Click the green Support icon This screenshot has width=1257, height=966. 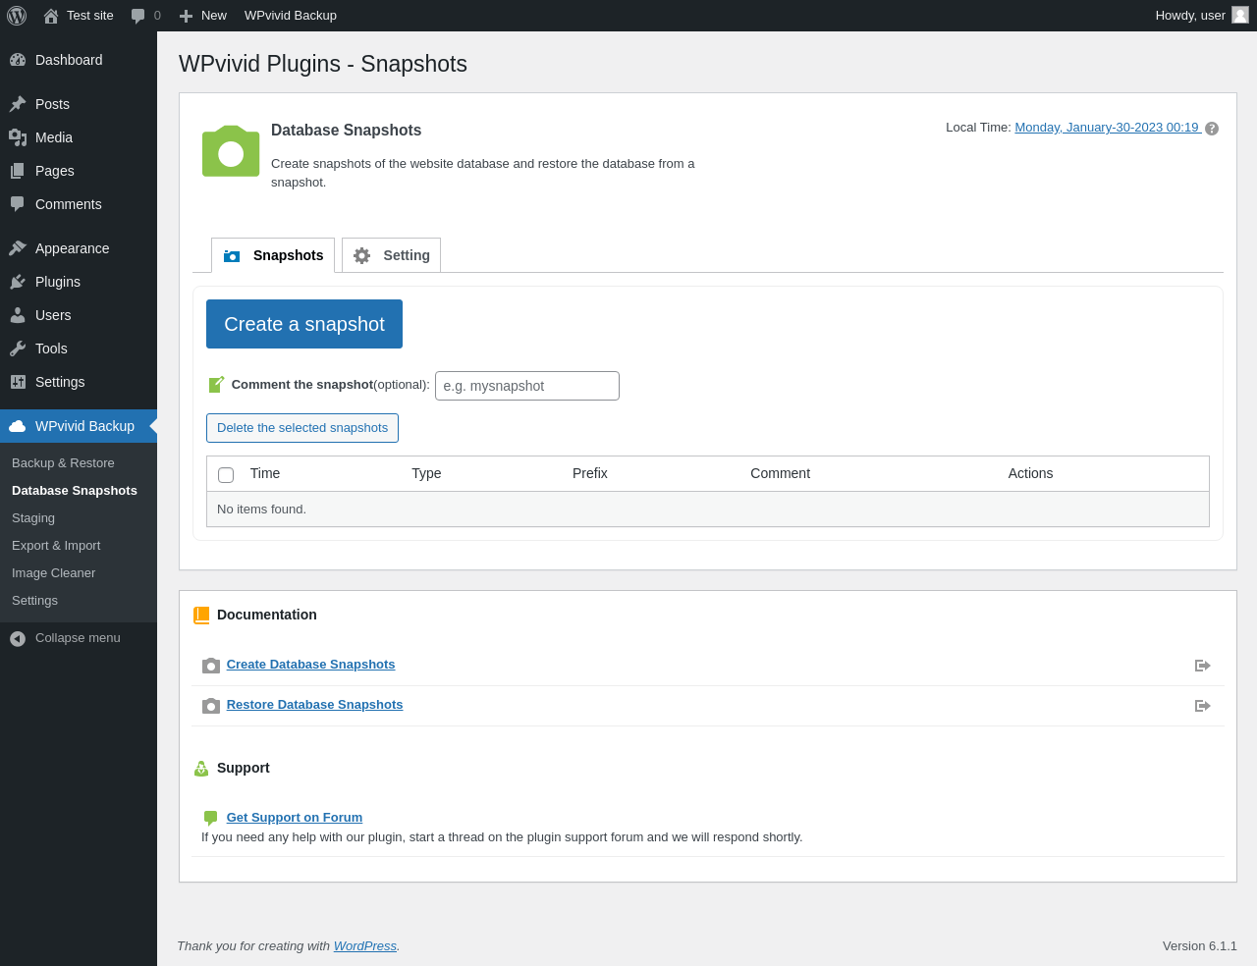(201, 769)
